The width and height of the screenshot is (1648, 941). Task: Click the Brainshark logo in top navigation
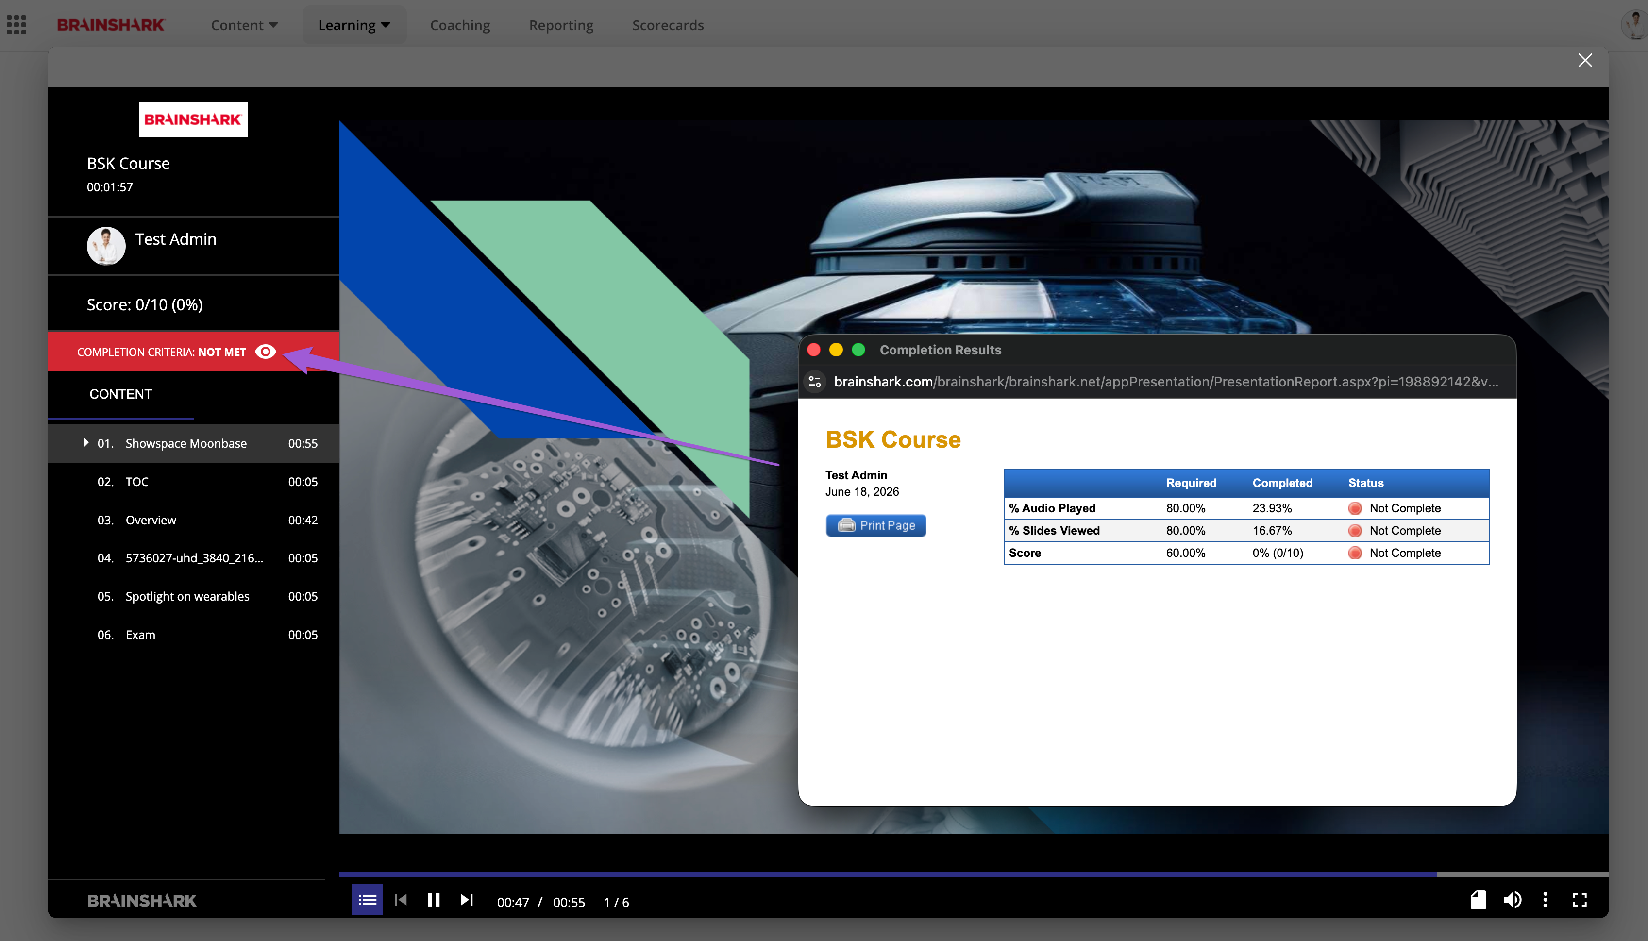111,25
